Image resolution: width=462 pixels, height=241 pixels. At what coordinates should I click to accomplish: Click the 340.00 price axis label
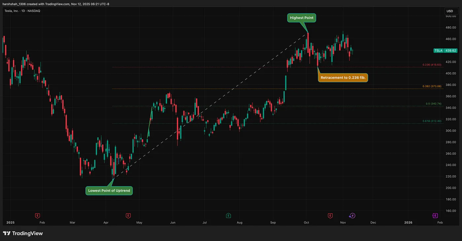[x=450, y=108]
